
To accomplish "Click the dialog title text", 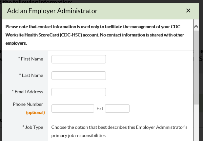I will pos(52,11).
